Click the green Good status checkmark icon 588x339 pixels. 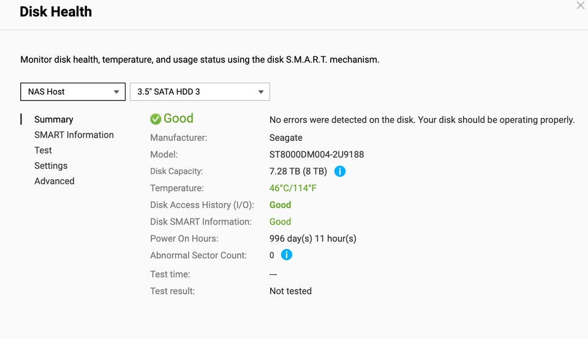156,119
